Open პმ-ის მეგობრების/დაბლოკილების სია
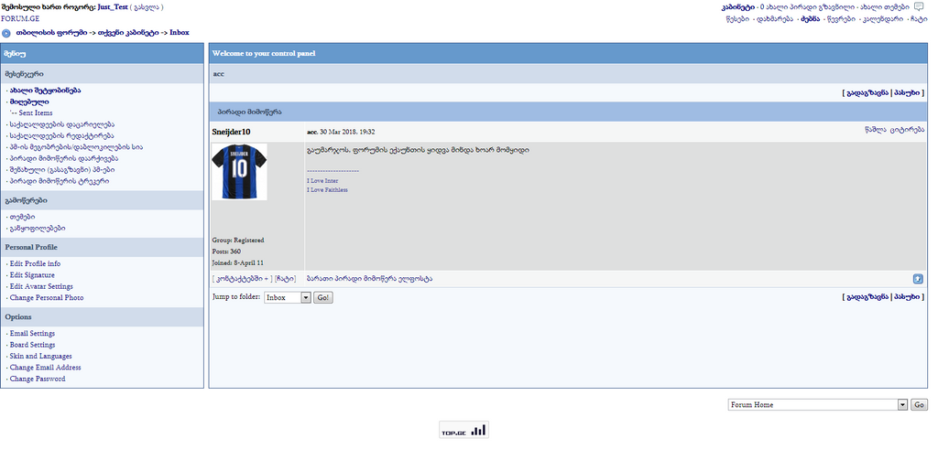938x449 pixels. tap(76, 147)
